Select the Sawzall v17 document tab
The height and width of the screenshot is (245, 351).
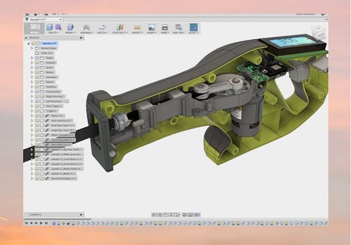click(x=43, y=19)
